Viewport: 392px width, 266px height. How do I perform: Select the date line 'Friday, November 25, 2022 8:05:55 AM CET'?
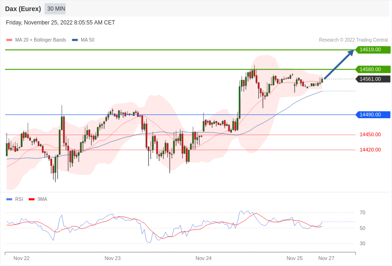60,23
